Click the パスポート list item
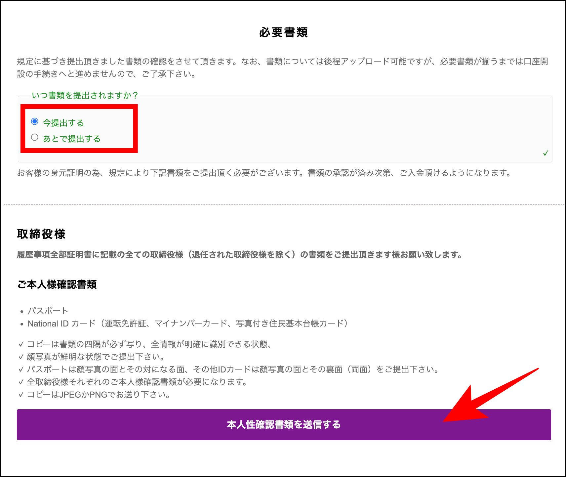 click(48, 311)
